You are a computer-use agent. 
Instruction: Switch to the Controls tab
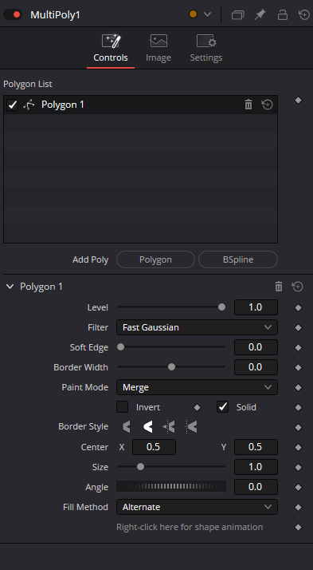[x=111, y=49]
